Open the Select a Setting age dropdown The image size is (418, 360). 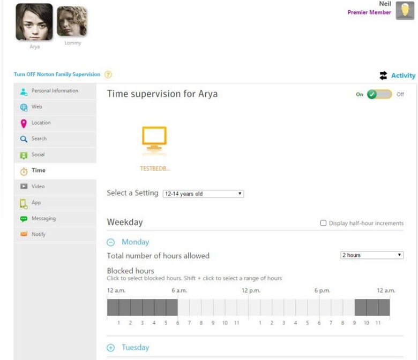click(x=203, y=194)
